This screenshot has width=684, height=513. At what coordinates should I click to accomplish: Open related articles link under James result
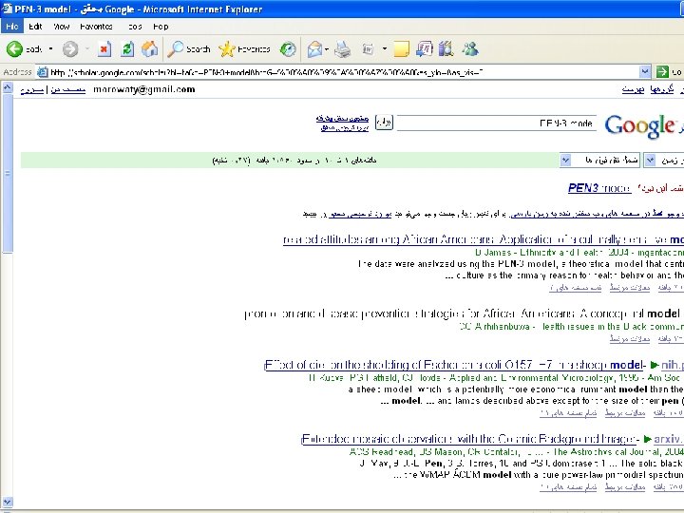[x=630, y=288]
